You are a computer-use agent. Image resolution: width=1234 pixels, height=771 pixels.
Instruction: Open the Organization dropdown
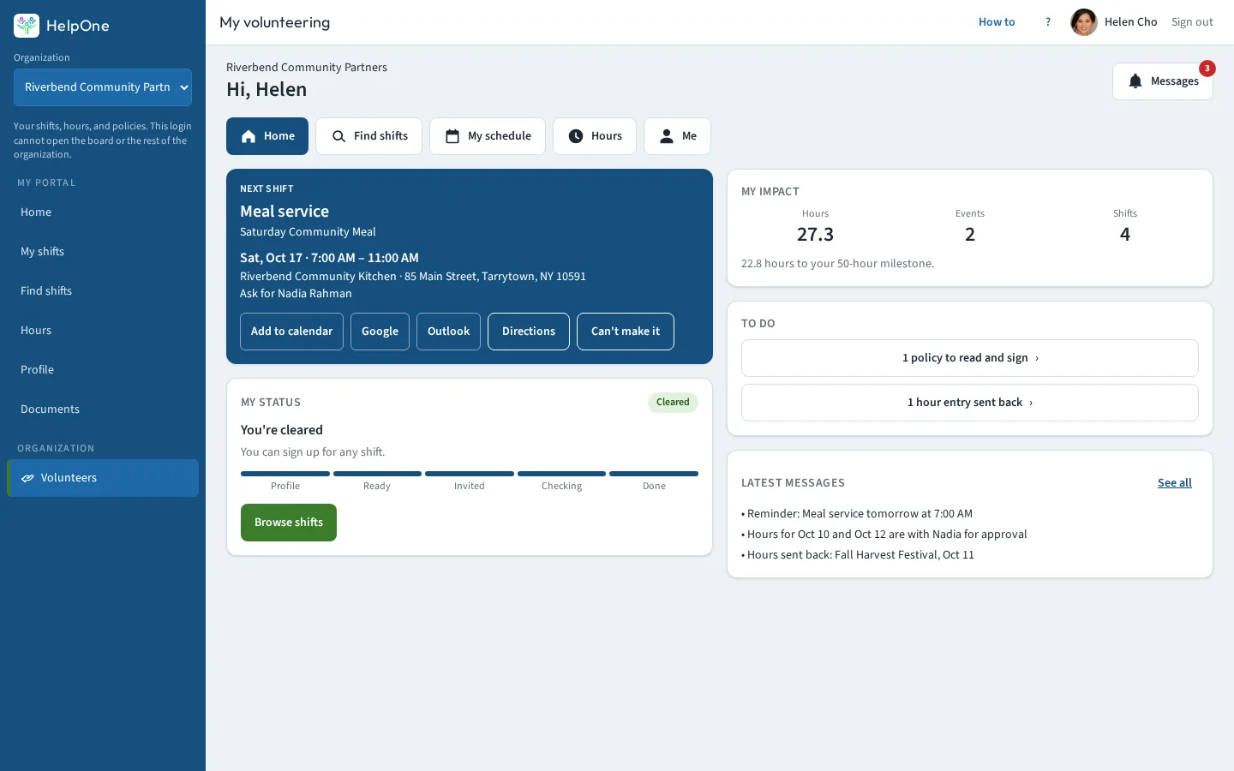[103, 87]
